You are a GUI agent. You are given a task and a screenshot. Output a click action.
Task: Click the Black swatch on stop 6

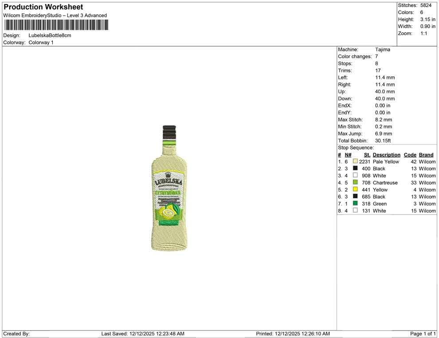[x=355, y=197]
